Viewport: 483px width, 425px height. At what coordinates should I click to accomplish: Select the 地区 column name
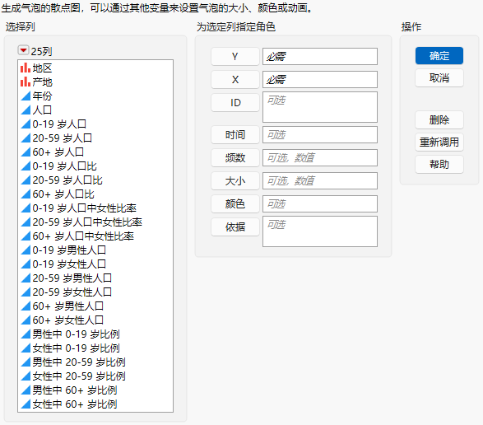(42, 68)
